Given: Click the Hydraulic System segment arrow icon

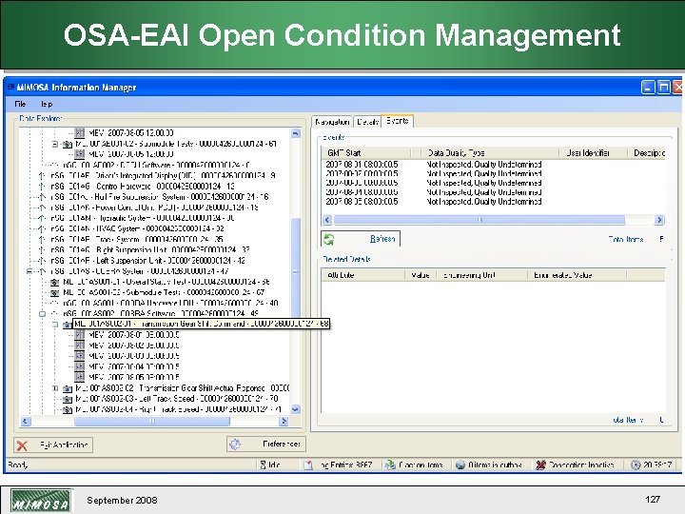Looking at the screenshot, I should point(42,218).
